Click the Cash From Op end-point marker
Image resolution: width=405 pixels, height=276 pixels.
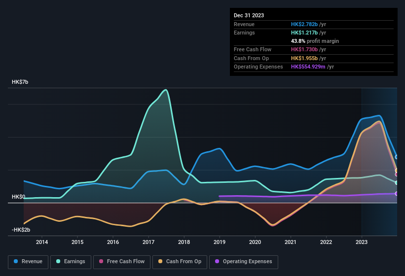coord(397,171)
